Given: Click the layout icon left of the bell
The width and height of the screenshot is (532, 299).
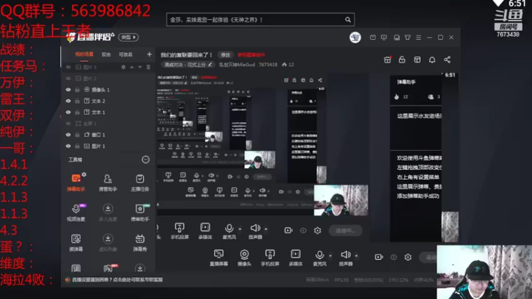Looking at the screenshot, I should point(417,60).
